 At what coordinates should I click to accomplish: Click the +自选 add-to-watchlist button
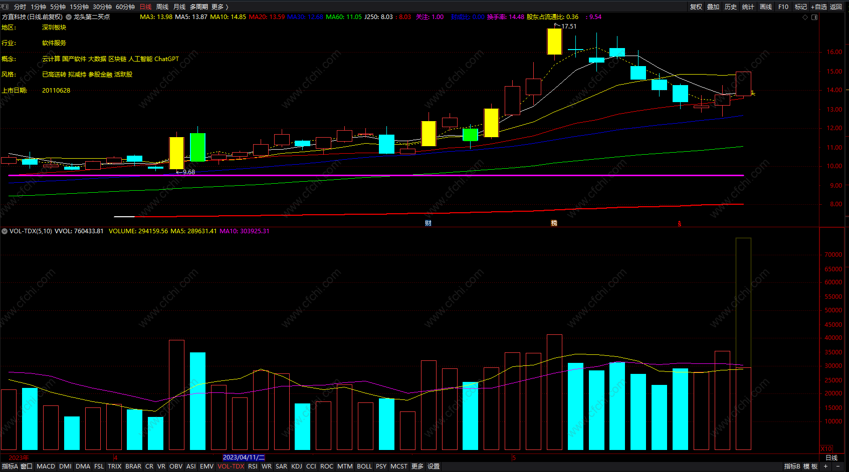(819, 7)
